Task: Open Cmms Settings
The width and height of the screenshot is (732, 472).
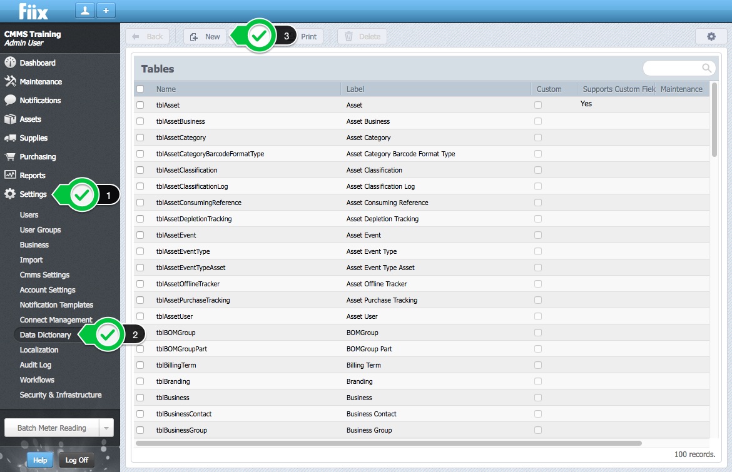Action: click(x=44, y=274)
